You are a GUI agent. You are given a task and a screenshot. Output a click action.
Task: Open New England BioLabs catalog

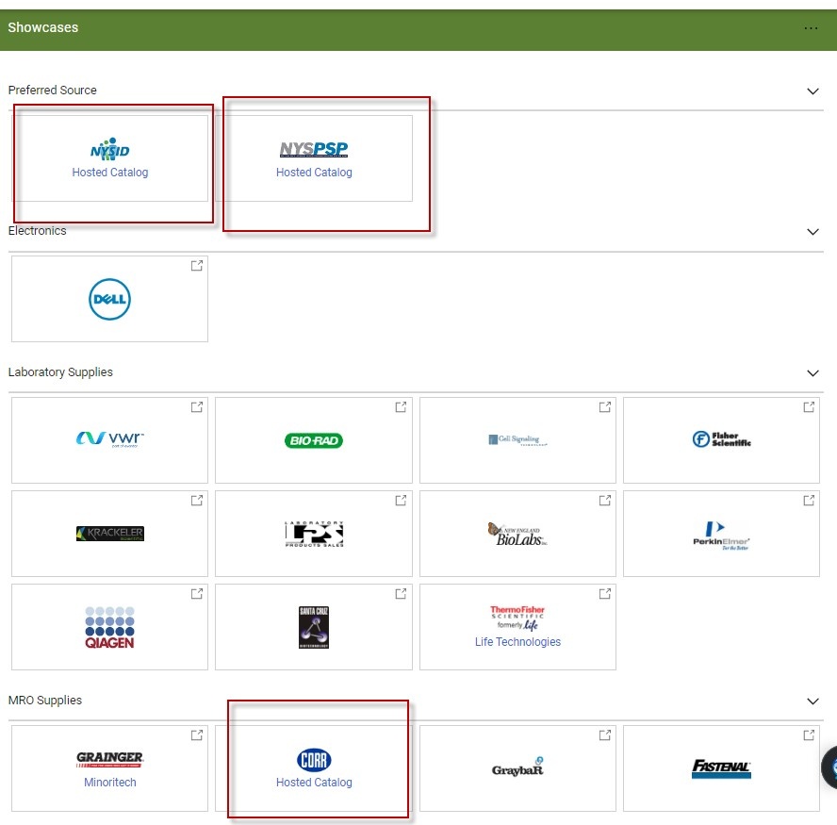click(517, 534)
